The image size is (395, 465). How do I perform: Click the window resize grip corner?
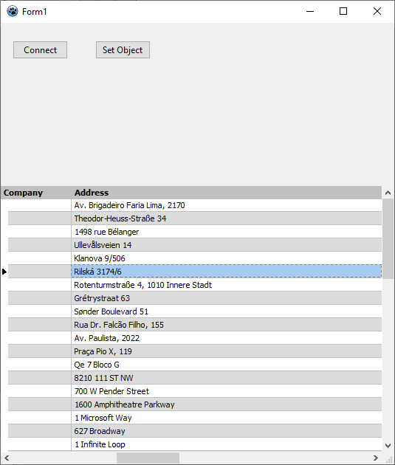point(389,459)
